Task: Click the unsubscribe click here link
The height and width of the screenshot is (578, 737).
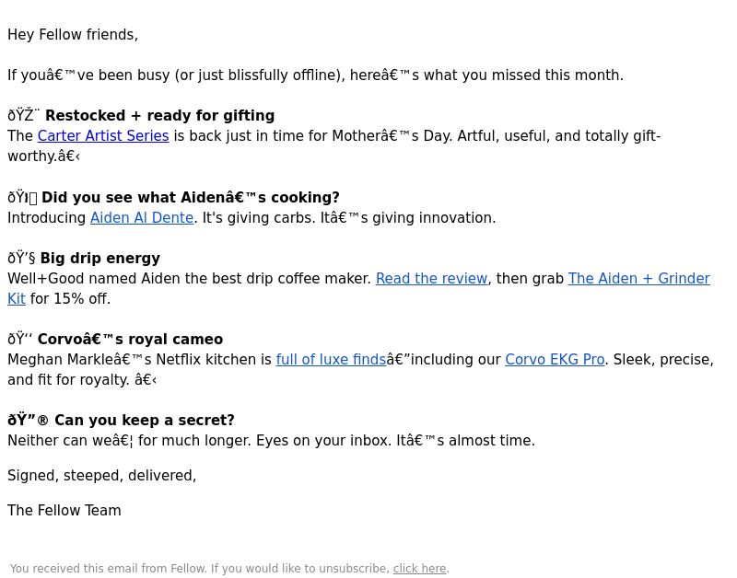Action: (x=419, y=569)
